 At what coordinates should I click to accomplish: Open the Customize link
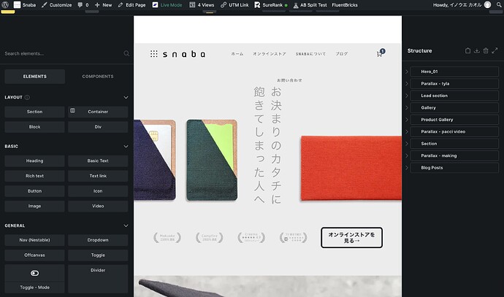coord(56,5)
